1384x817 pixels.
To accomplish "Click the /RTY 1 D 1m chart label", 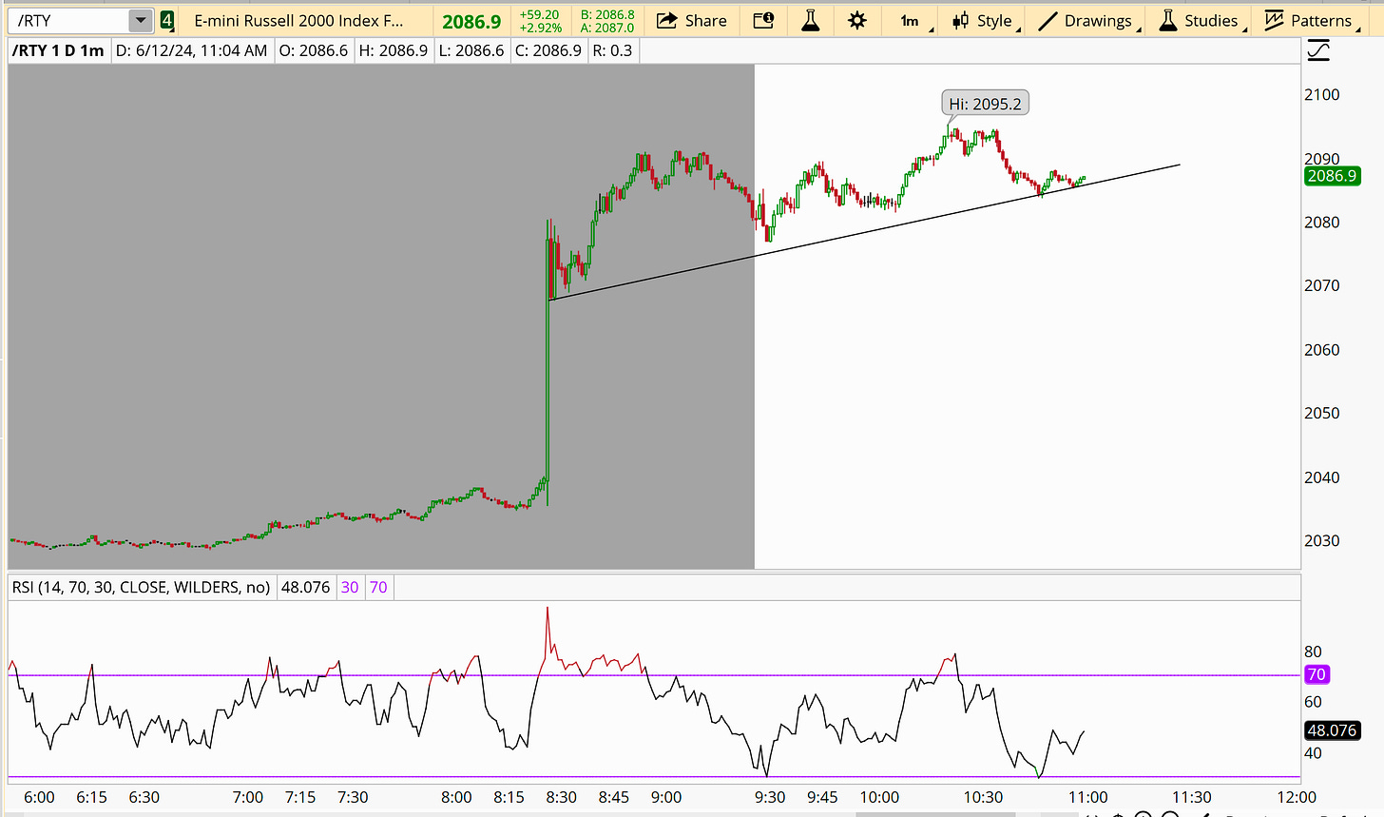I will [x=58, y=50].
